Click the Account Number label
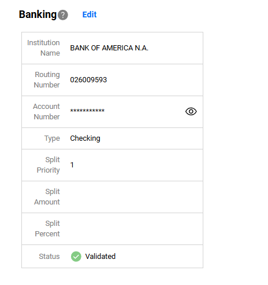This screenshot has width=268, height=285. (x=46, y=112)
